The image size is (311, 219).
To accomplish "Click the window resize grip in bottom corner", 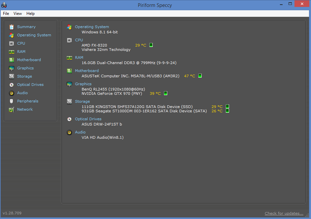I will tap(307, 215).
